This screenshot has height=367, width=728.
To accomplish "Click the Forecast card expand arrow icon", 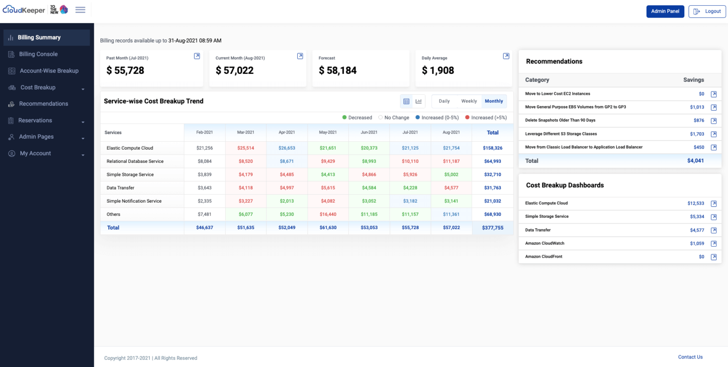I will pyautogui.click(x=403, y=56).
